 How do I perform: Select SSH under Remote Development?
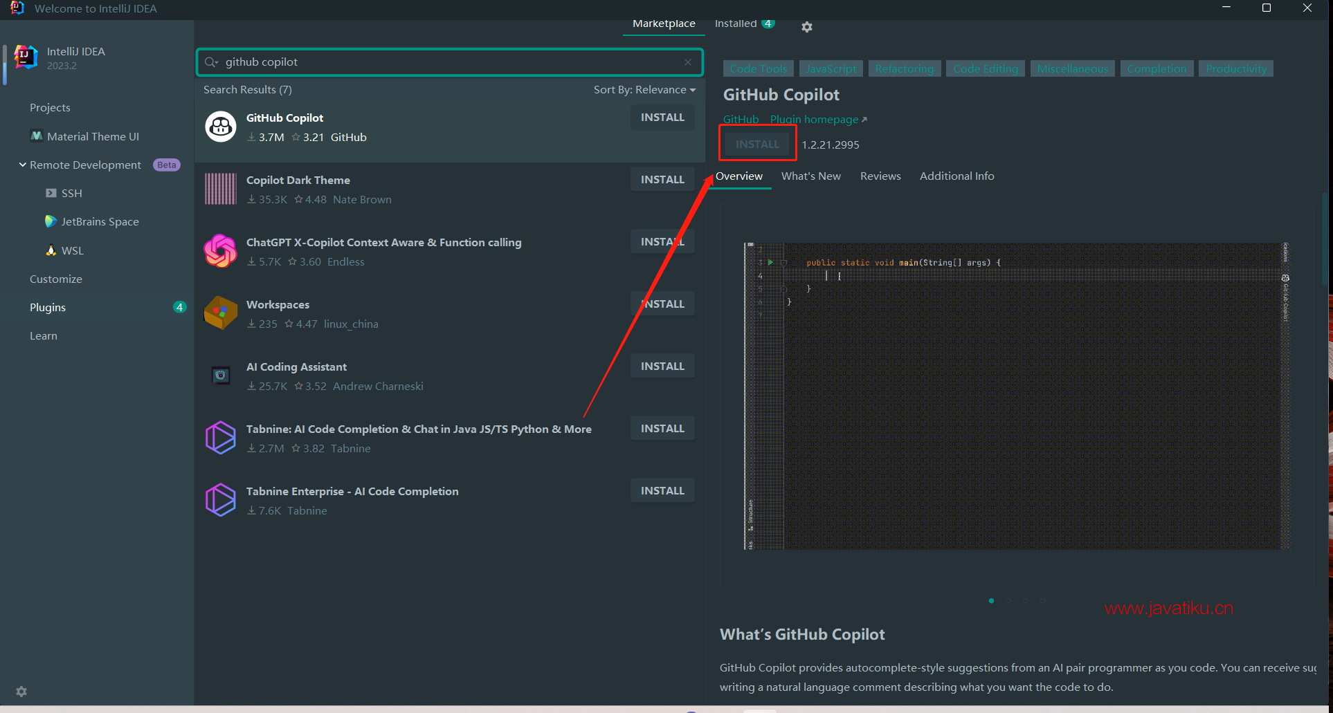point(72,193)
